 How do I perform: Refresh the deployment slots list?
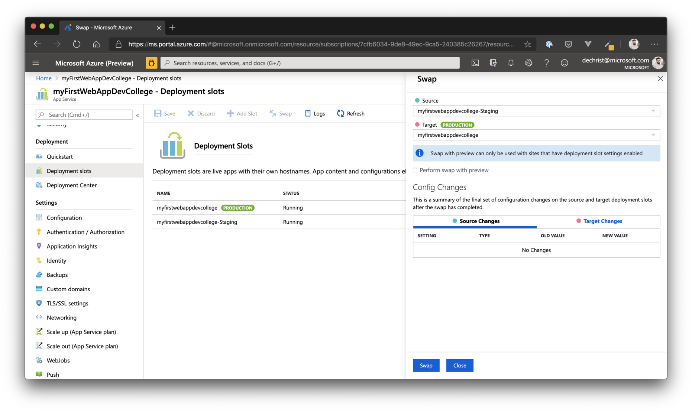point(350,113)
